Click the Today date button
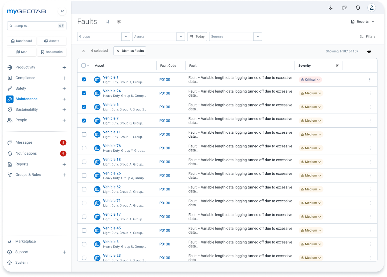 [197, 36]
